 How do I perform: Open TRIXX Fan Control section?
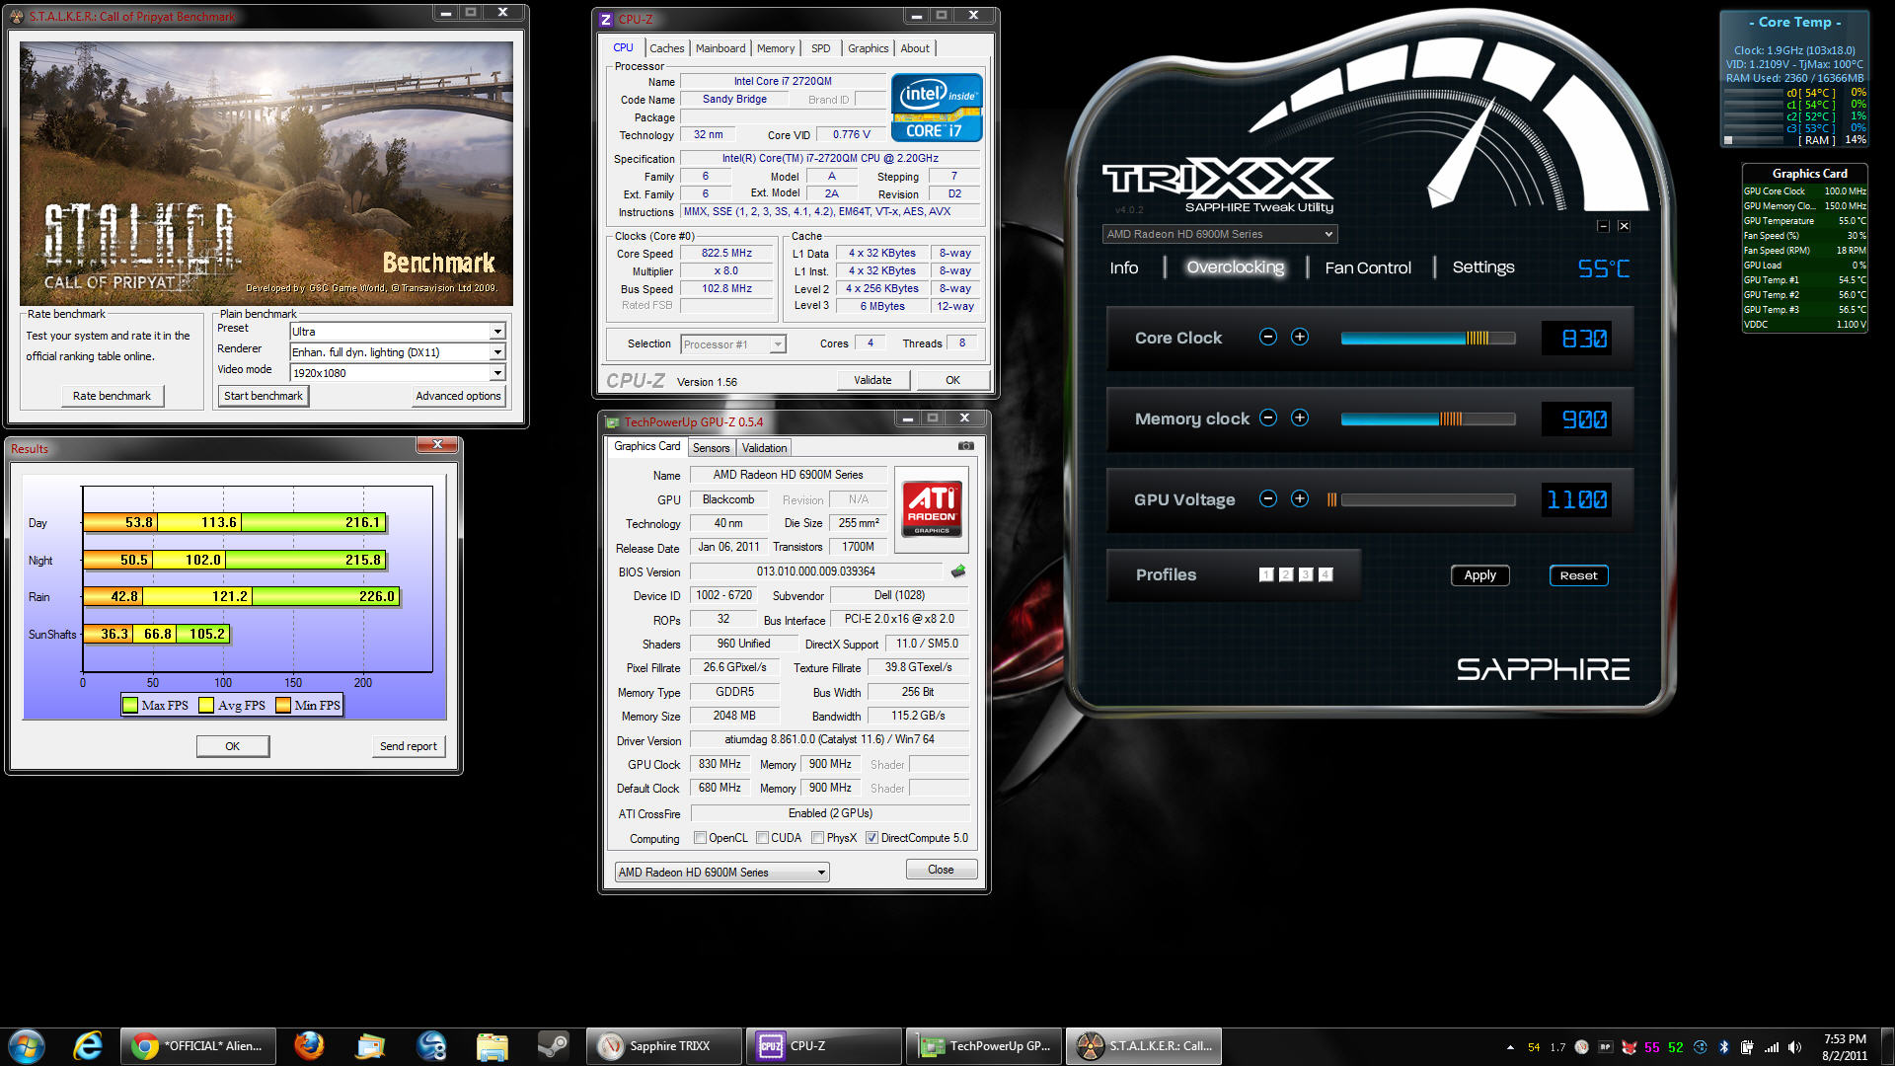pos(1368,267)
